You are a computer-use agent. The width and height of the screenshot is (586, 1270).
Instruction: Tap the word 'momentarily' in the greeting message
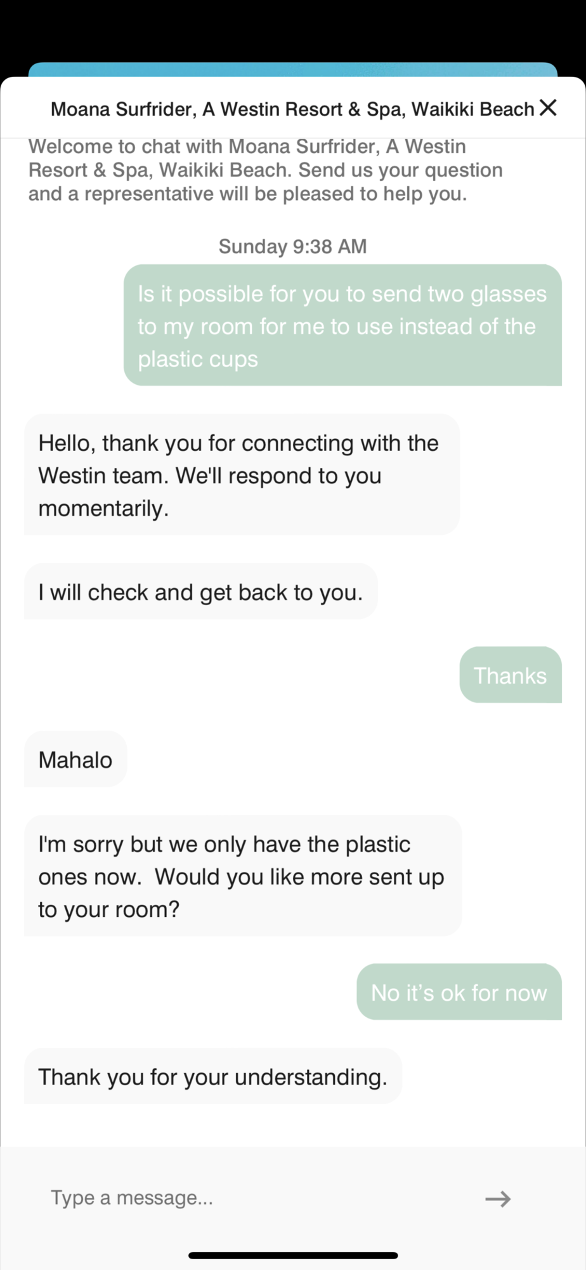(x=103, y=509)
